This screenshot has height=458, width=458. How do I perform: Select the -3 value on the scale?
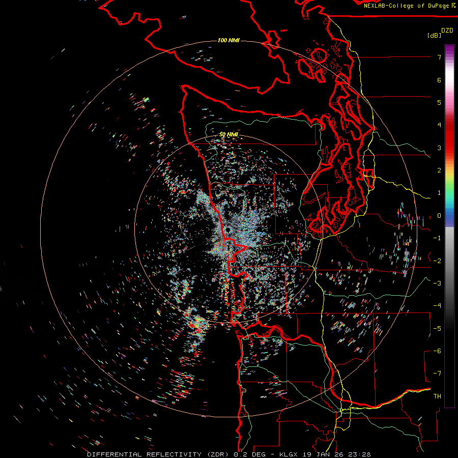coord(437,283)
